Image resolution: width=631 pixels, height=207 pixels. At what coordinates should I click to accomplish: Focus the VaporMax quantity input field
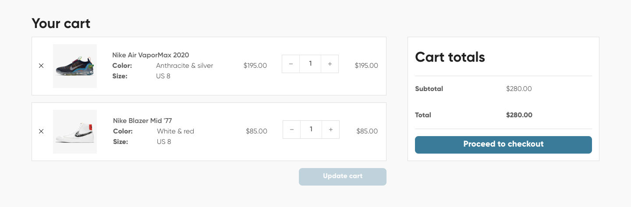310,64
